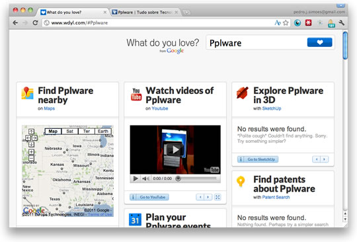The height and width of the screenshot is (242, 357).
Task: Open the wrench settings menu
Action: pyautogui.click(x=341, y=22)
